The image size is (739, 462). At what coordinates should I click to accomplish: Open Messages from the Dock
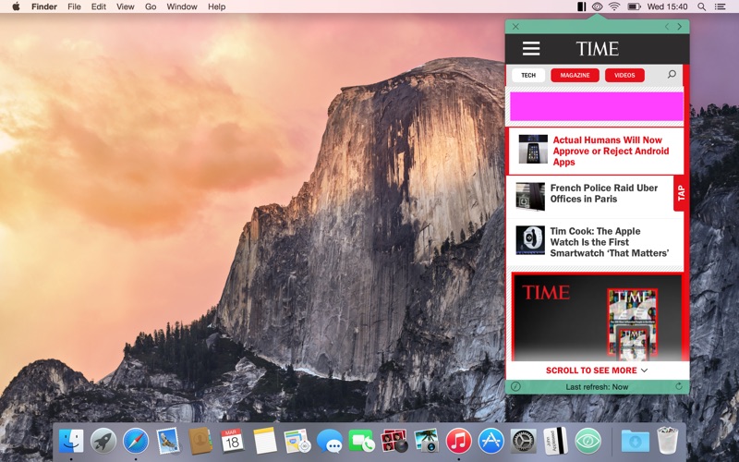coord(330,443)
